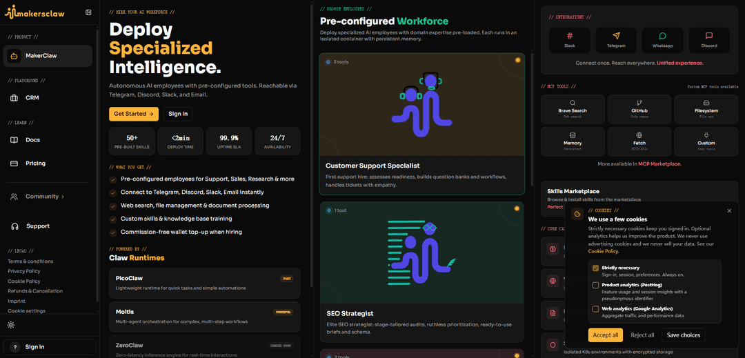Select the PicoClaw runtime card
Image resolution: width=745 pixels, height=358 pixels.
(x=204, y=283)
